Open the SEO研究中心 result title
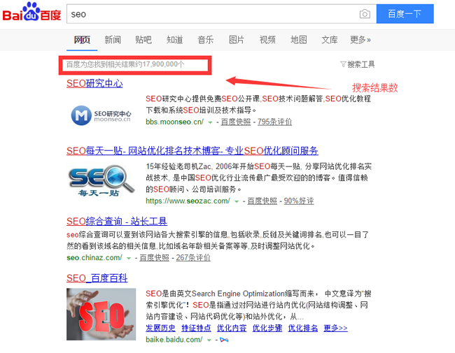The height and width of the screenshot is (353, 455). click(x=94, y=83)
